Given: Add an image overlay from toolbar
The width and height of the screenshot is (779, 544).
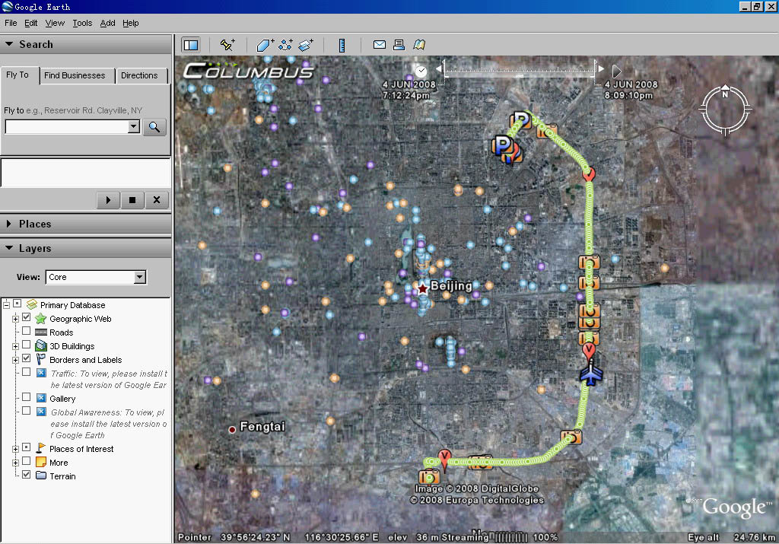Looking at the screenshot, I should (306, 45).
